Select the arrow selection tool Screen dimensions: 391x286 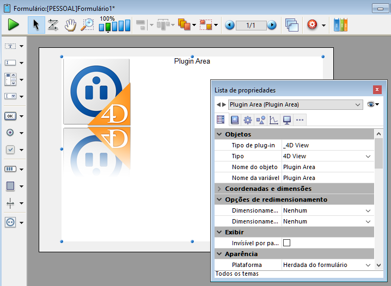(x=36, y=25)
